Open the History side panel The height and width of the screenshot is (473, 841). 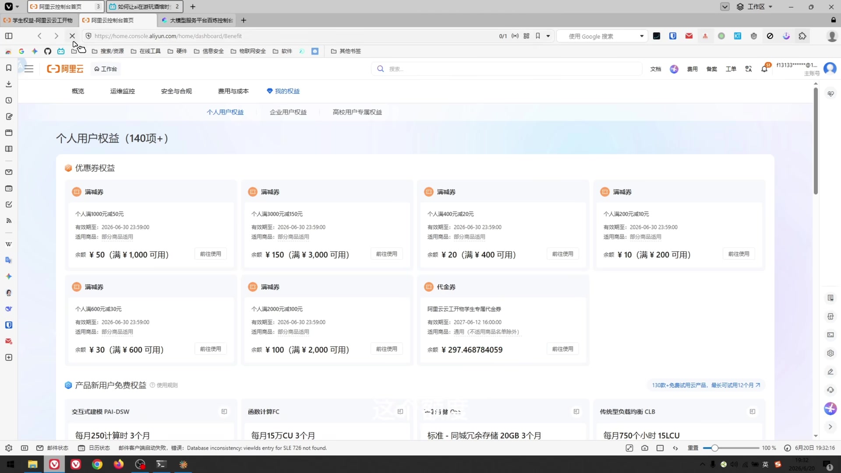(9, 100)
